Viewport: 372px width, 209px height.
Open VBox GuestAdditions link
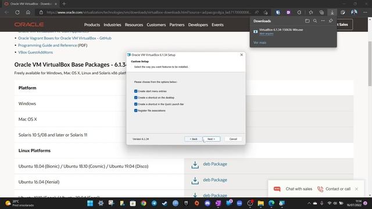pyautogui.click(x=35, y=52)
